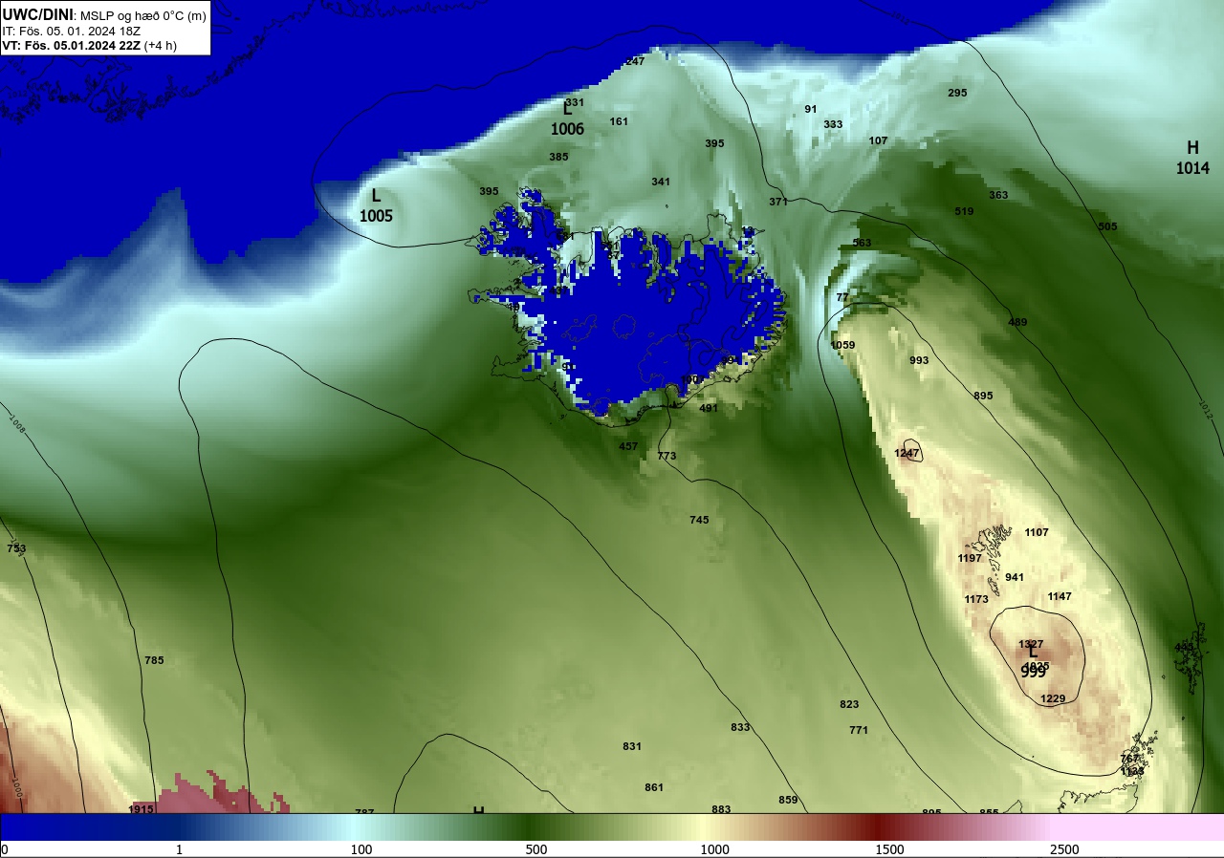The image size is (1224, 858).
Task: Click the height value 831
Action: coord(632,746)
